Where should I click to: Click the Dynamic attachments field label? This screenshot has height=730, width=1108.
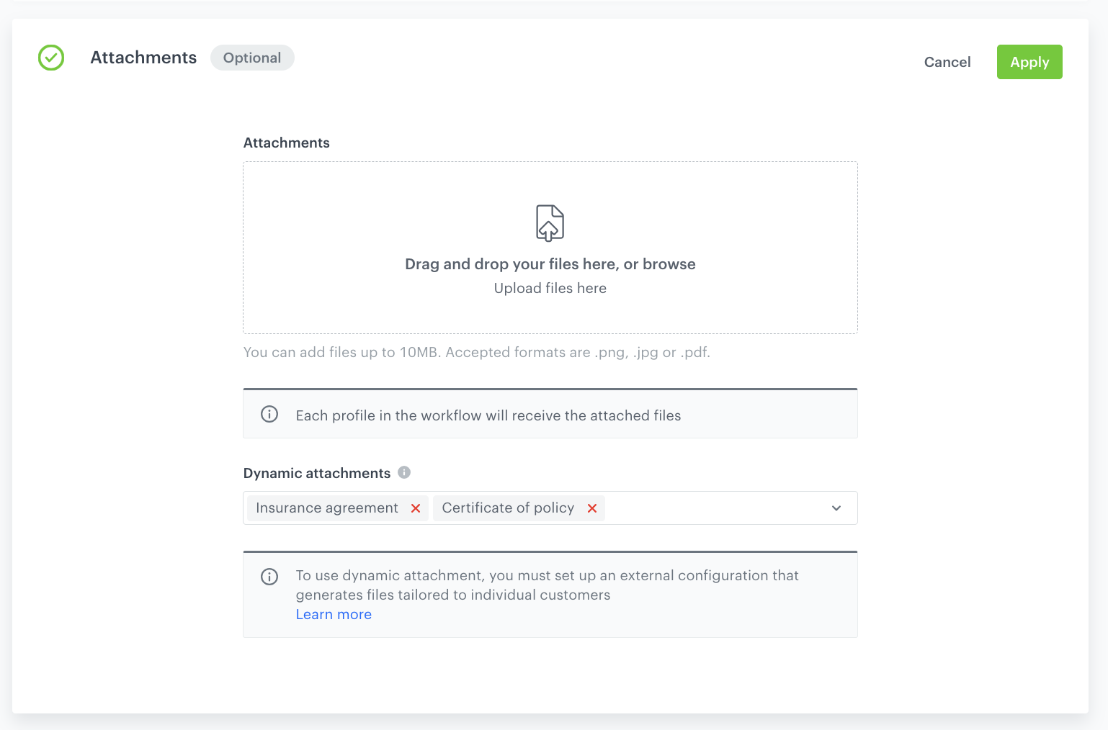[317, 473]
